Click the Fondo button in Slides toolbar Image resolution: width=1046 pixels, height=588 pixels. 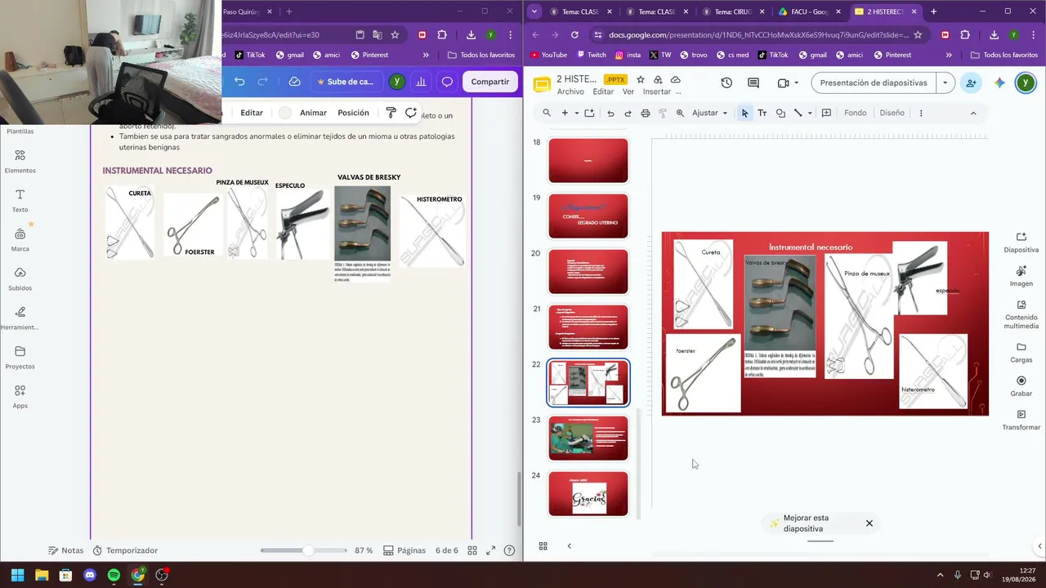point(856,113)
